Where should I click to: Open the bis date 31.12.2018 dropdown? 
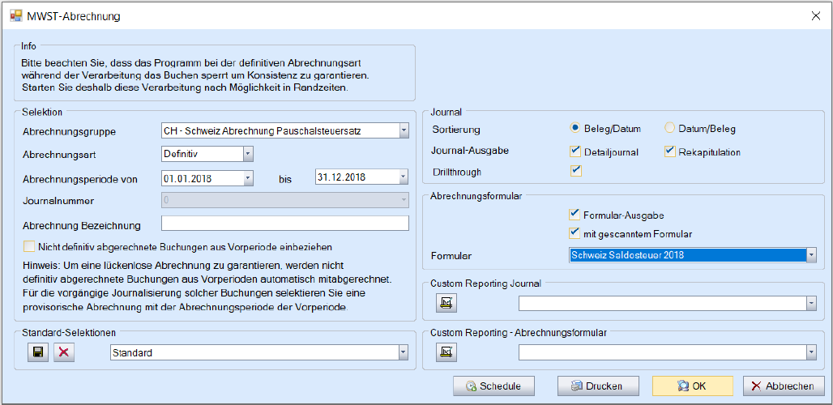click(x=404, y=177)
